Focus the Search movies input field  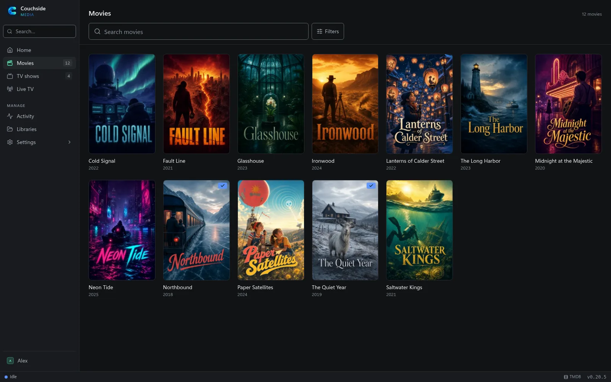(199, 31)
